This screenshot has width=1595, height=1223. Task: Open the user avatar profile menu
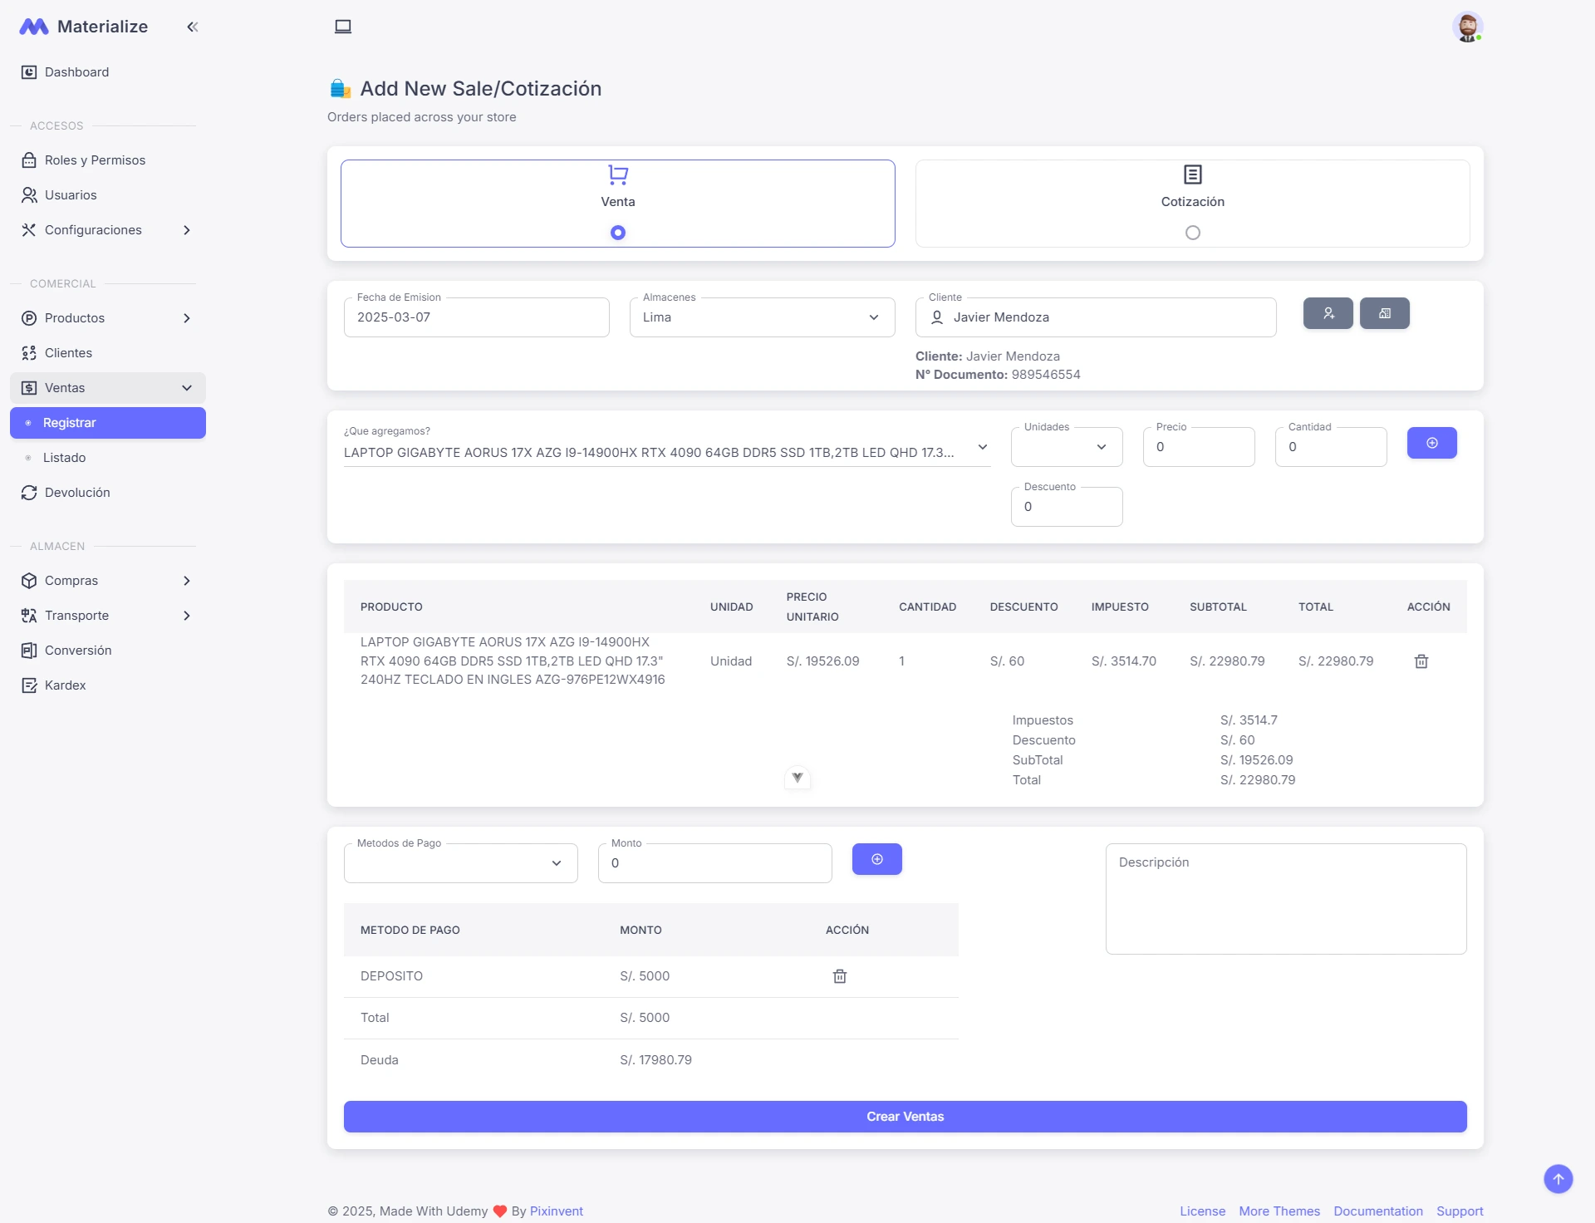tap(1467, 27)
